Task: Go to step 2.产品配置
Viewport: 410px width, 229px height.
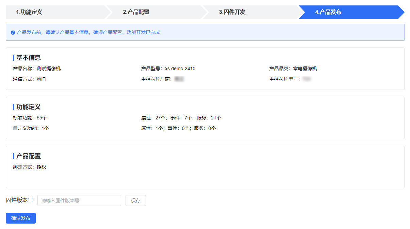Action: (x=136, y=12)
